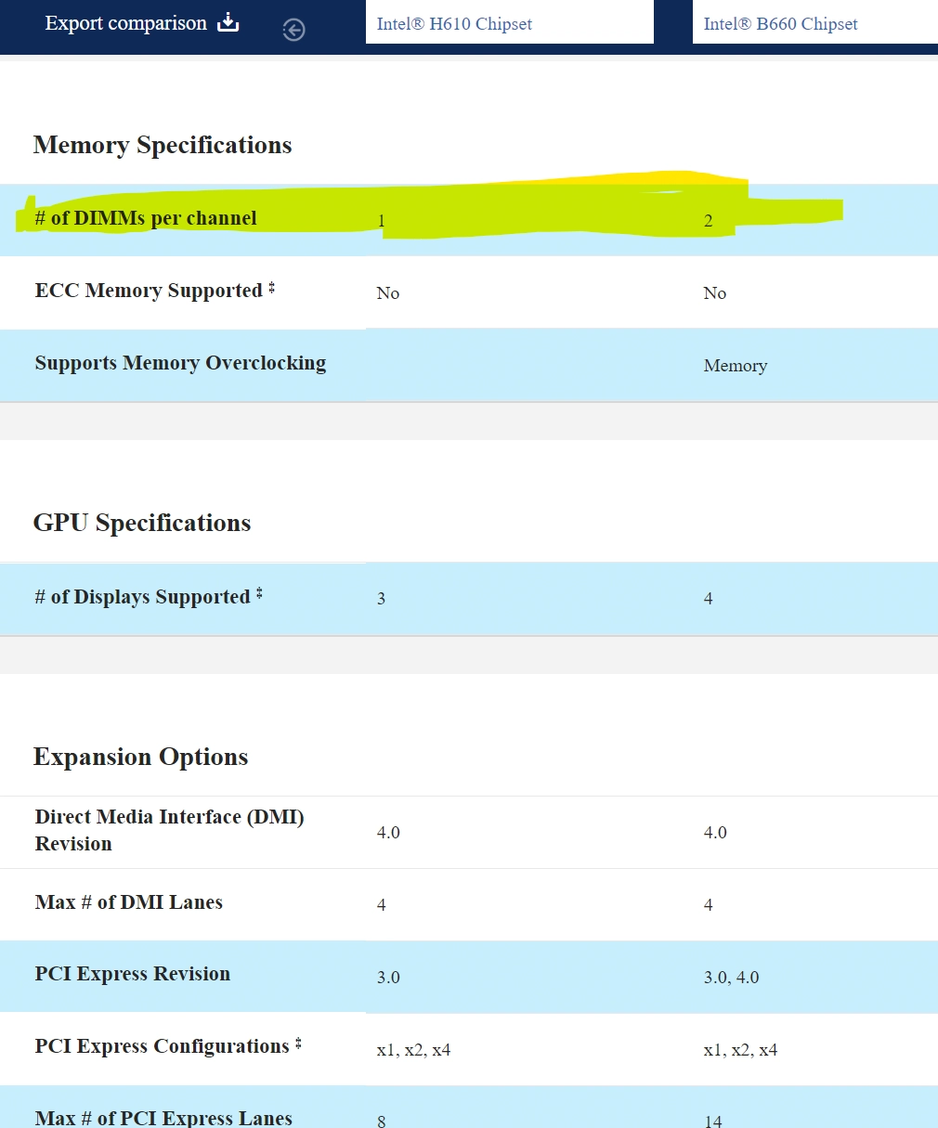This screenshot has height=1128, width=938.
Task: Select the PCI Express Revision label
Action: [x=132, y=974]
